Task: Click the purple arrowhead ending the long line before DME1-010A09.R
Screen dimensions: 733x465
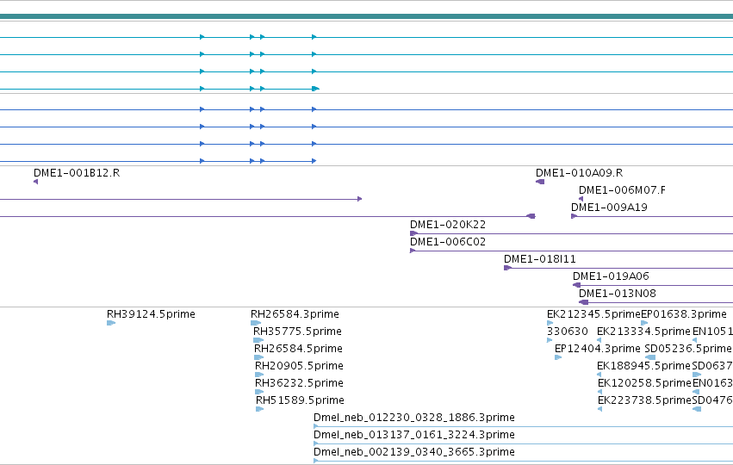Action: point(531,216)
